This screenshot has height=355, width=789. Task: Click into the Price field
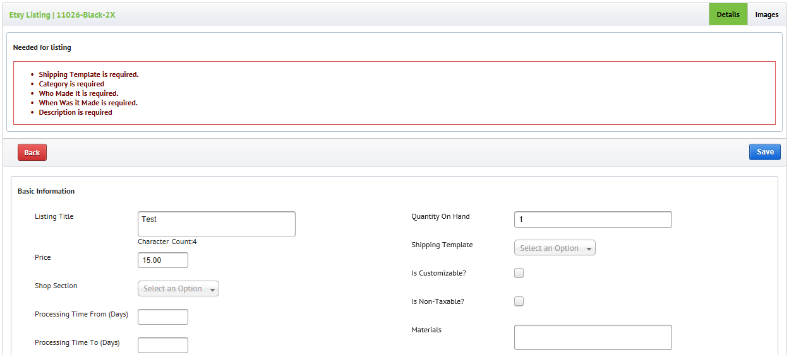(x=163, y=260)
